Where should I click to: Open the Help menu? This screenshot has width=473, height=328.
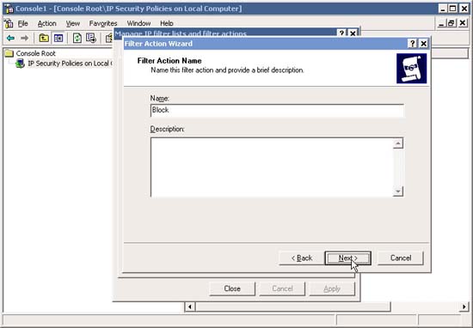coord(167,23)
